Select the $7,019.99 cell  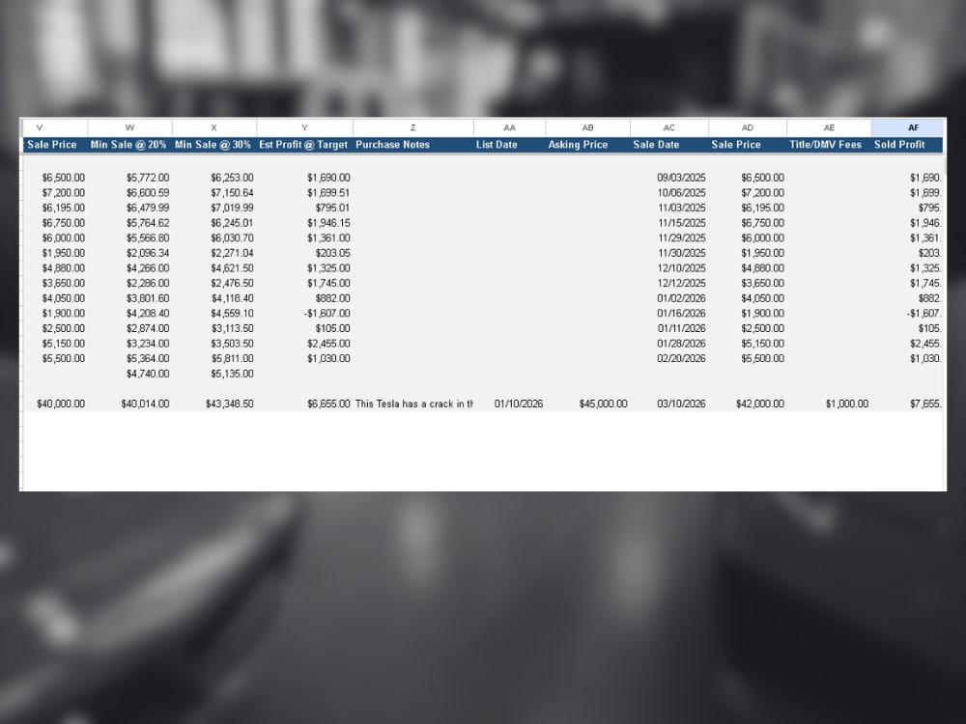[213, 209]
